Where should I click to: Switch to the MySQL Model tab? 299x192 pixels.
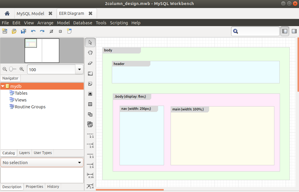point(31,13)
